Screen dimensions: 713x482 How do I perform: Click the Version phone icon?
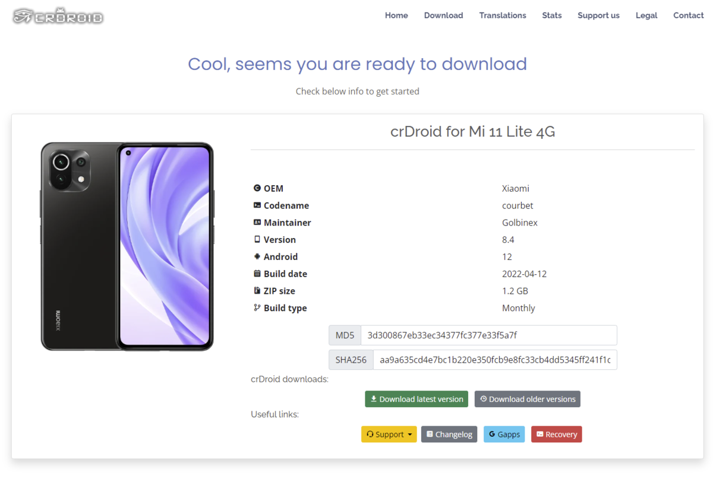coord(257,240)
